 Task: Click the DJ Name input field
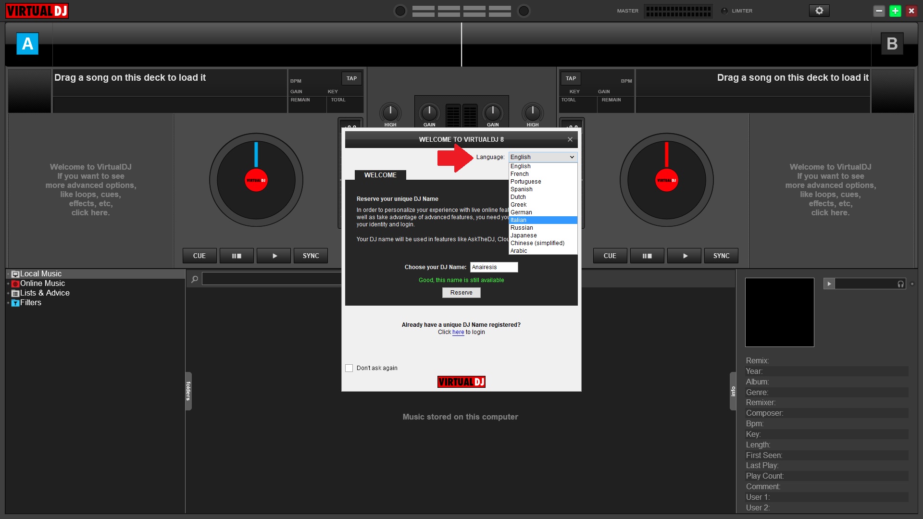click(x=494, y=267)
